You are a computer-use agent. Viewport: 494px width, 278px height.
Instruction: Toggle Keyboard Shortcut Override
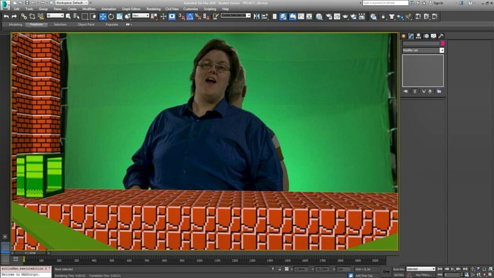172,16
